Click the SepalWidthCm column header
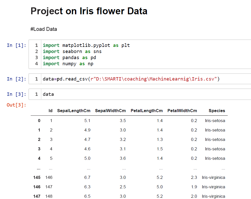Screen dimensions: 251x199 [x=110, y=111]
